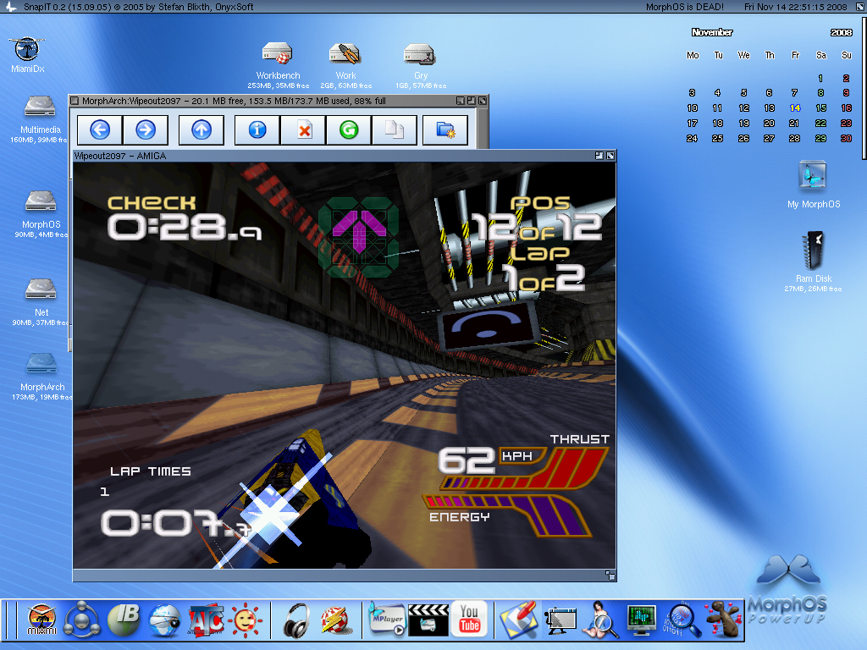This screenshot has width=867, height=650.
Task: Click the highlighted date 14 in the calendar
Action: tap(795, 107)
